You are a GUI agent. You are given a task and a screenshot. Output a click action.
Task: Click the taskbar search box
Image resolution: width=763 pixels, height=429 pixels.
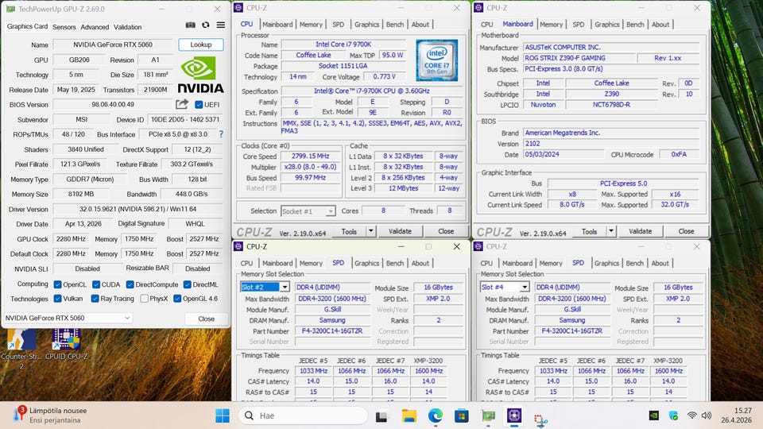click(302, 415)
